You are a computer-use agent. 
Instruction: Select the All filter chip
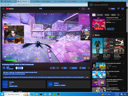point(94,15)
